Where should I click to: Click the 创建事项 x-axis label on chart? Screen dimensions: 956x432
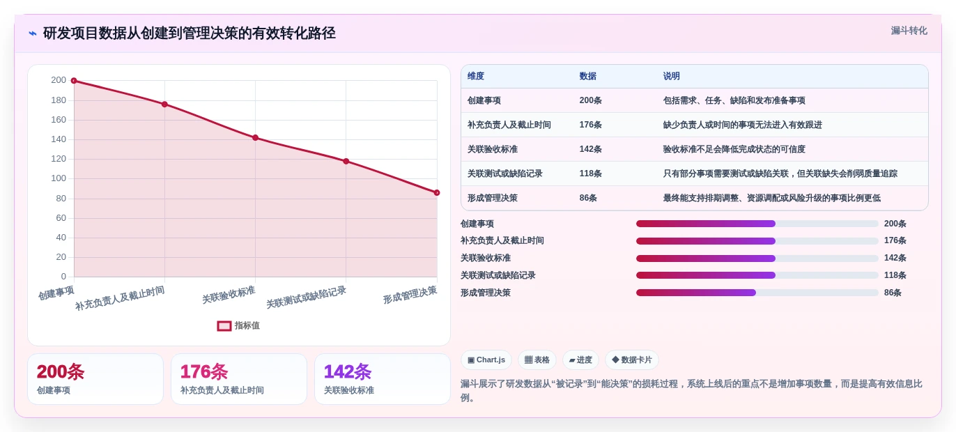56,293
